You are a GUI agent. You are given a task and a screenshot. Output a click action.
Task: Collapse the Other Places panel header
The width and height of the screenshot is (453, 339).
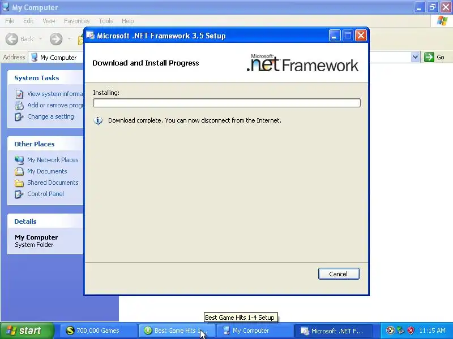45,144
